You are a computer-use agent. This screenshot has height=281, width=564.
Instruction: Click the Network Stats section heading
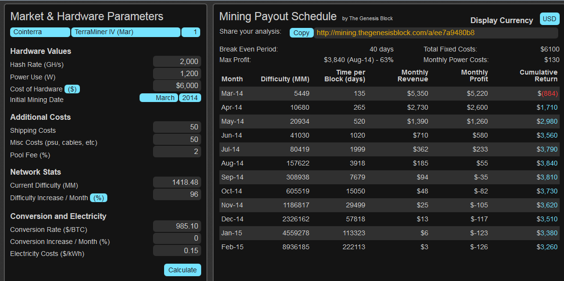pos(36,172)
